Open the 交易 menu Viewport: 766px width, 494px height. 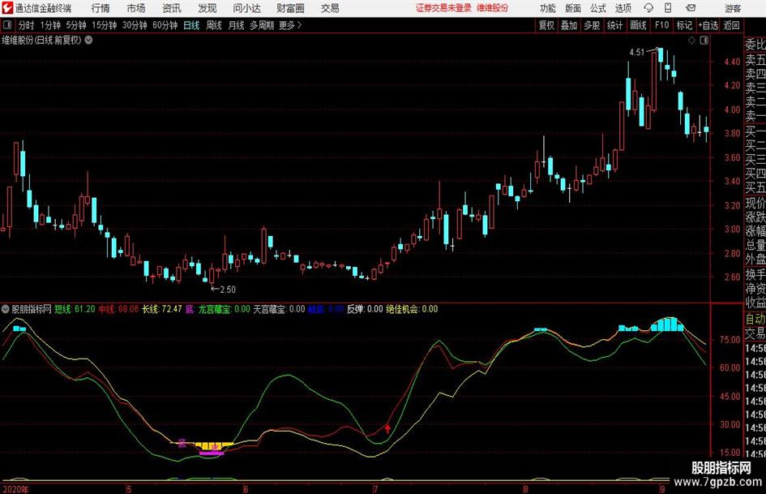(x=330, y=8)
